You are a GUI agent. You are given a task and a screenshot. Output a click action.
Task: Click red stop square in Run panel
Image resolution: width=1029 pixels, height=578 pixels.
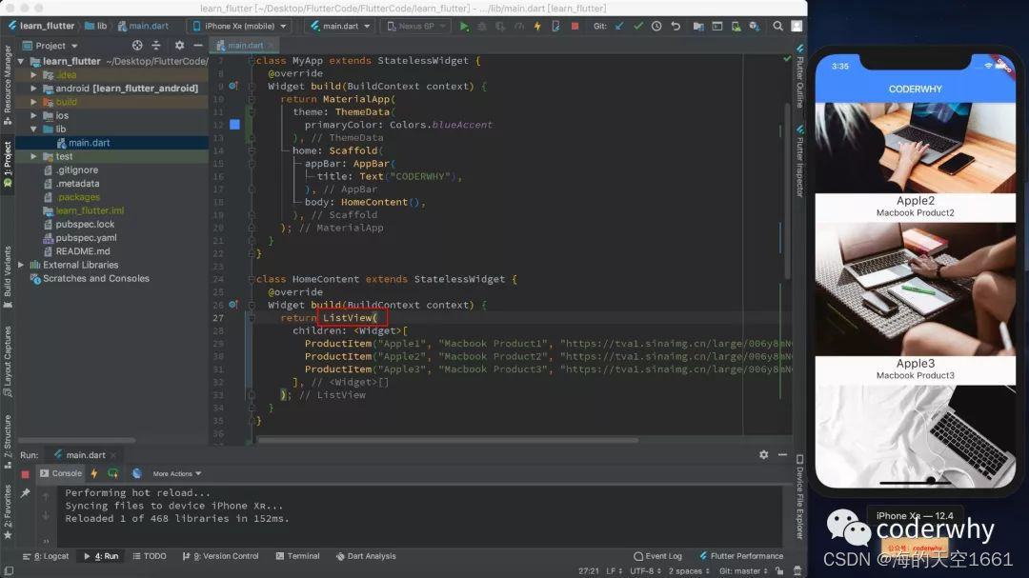(x=25, y=473)
